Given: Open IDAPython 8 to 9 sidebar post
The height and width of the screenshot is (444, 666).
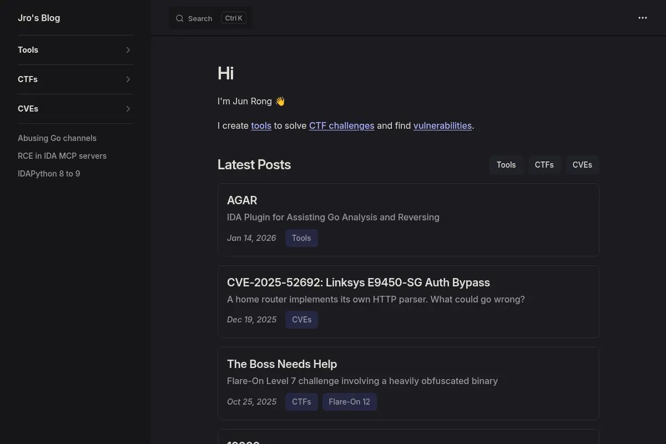Looking at the screenshot, I should [x=49, y=174].
